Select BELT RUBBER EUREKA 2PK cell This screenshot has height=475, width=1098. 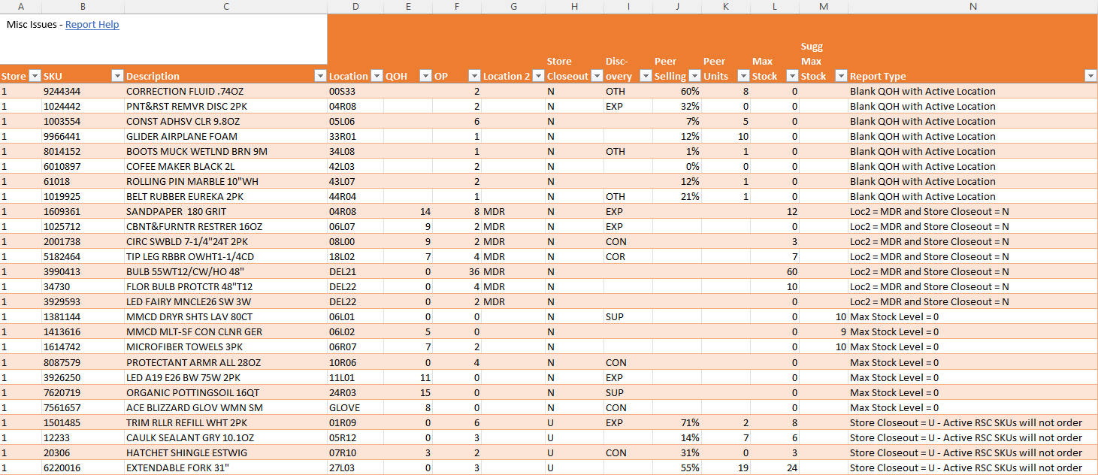(x=225, y=196)
